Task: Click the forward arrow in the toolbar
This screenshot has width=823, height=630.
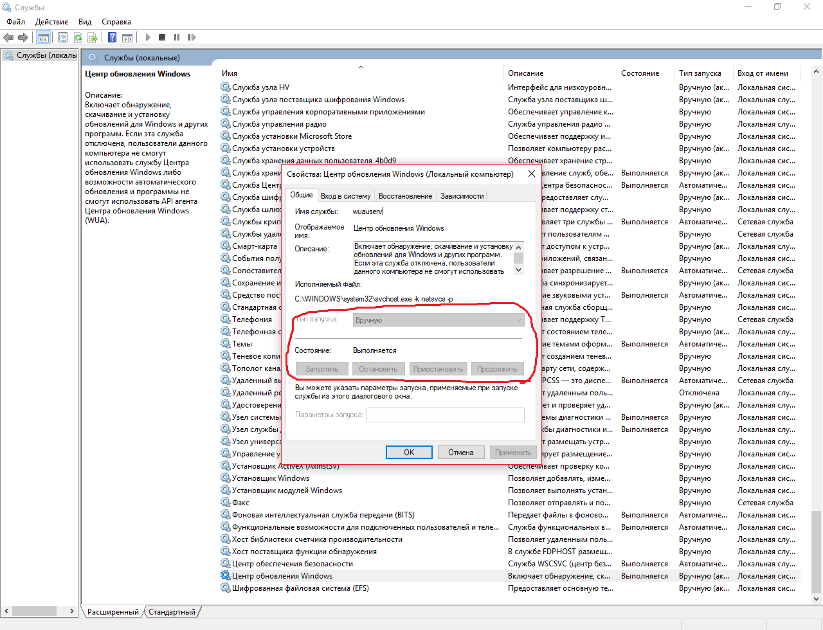Action: click(x=23, y=37)
